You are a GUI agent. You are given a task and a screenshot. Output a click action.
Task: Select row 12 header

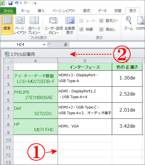click(9, 154)
